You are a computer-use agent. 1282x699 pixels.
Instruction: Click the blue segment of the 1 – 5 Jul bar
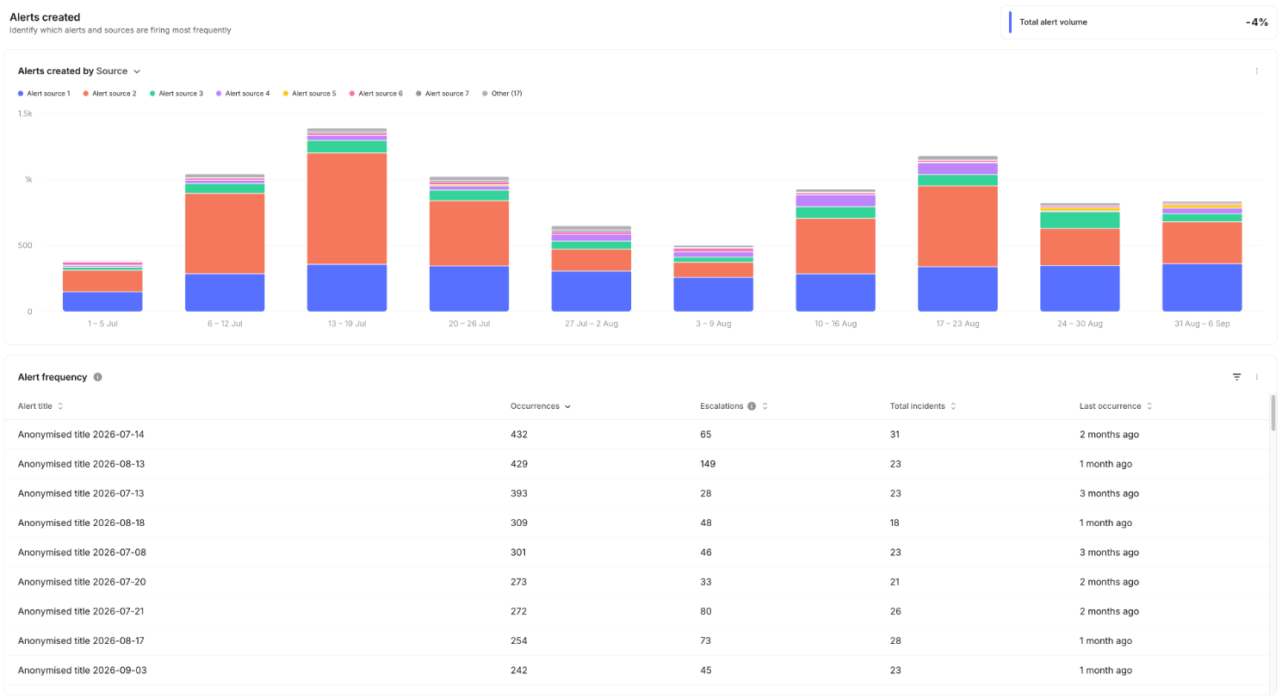click(102, 302)
